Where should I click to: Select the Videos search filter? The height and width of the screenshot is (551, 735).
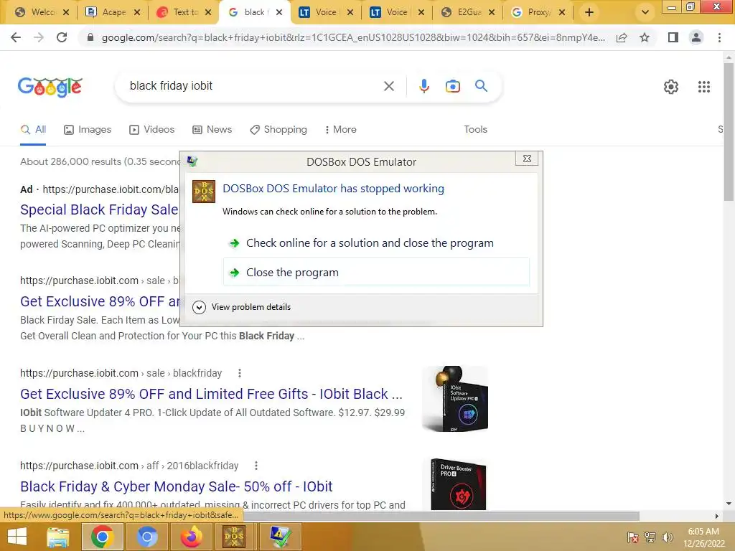(x=151, y=130)
